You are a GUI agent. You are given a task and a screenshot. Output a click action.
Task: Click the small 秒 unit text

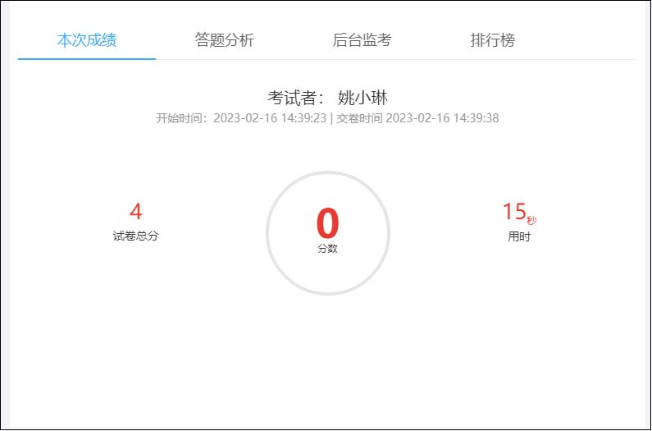(x=532, y=220)
